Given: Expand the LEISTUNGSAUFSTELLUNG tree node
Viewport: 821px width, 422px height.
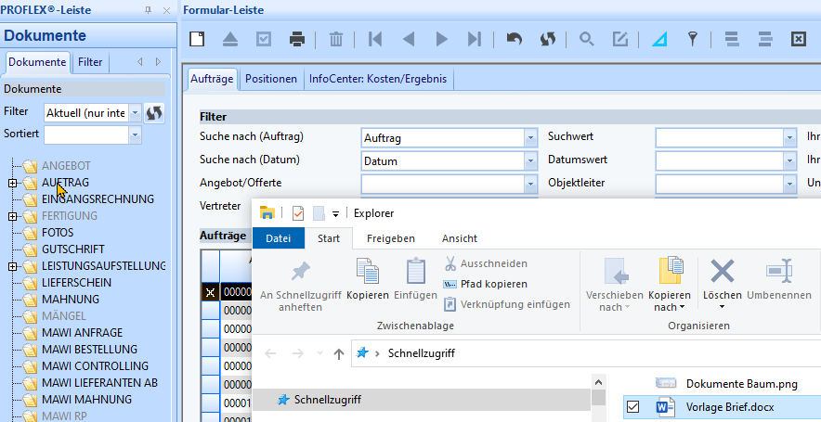Looking at the screenshot, I should point(13,266).
